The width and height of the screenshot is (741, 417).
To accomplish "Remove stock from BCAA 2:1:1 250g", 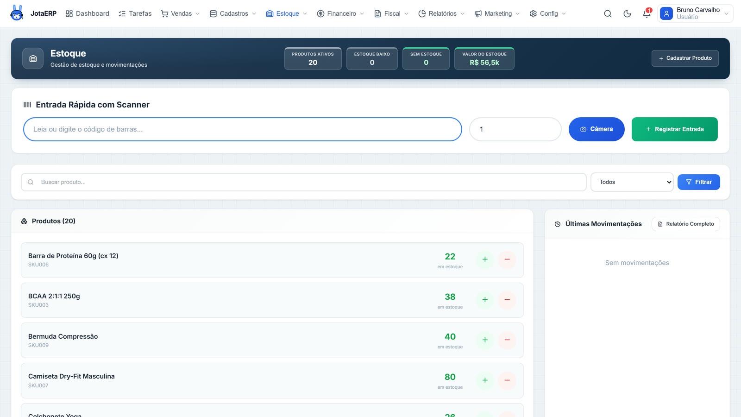I will (507, 300).
